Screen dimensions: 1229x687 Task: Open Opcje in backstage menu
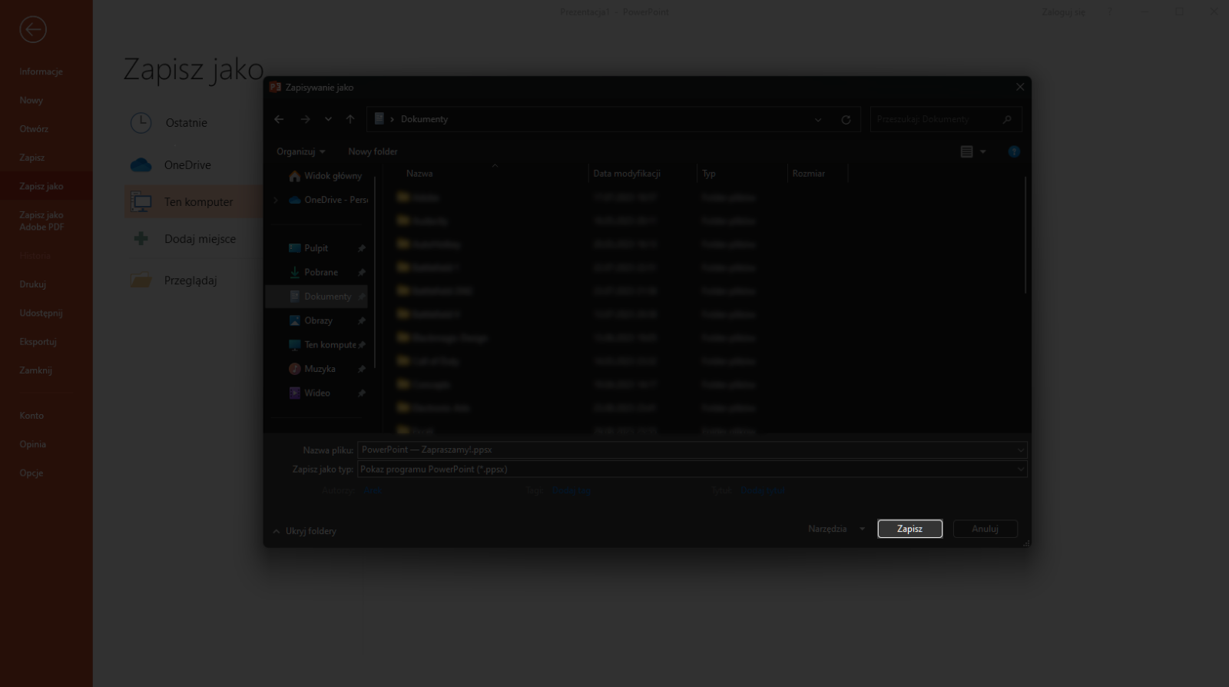click(x=31, y=473)
